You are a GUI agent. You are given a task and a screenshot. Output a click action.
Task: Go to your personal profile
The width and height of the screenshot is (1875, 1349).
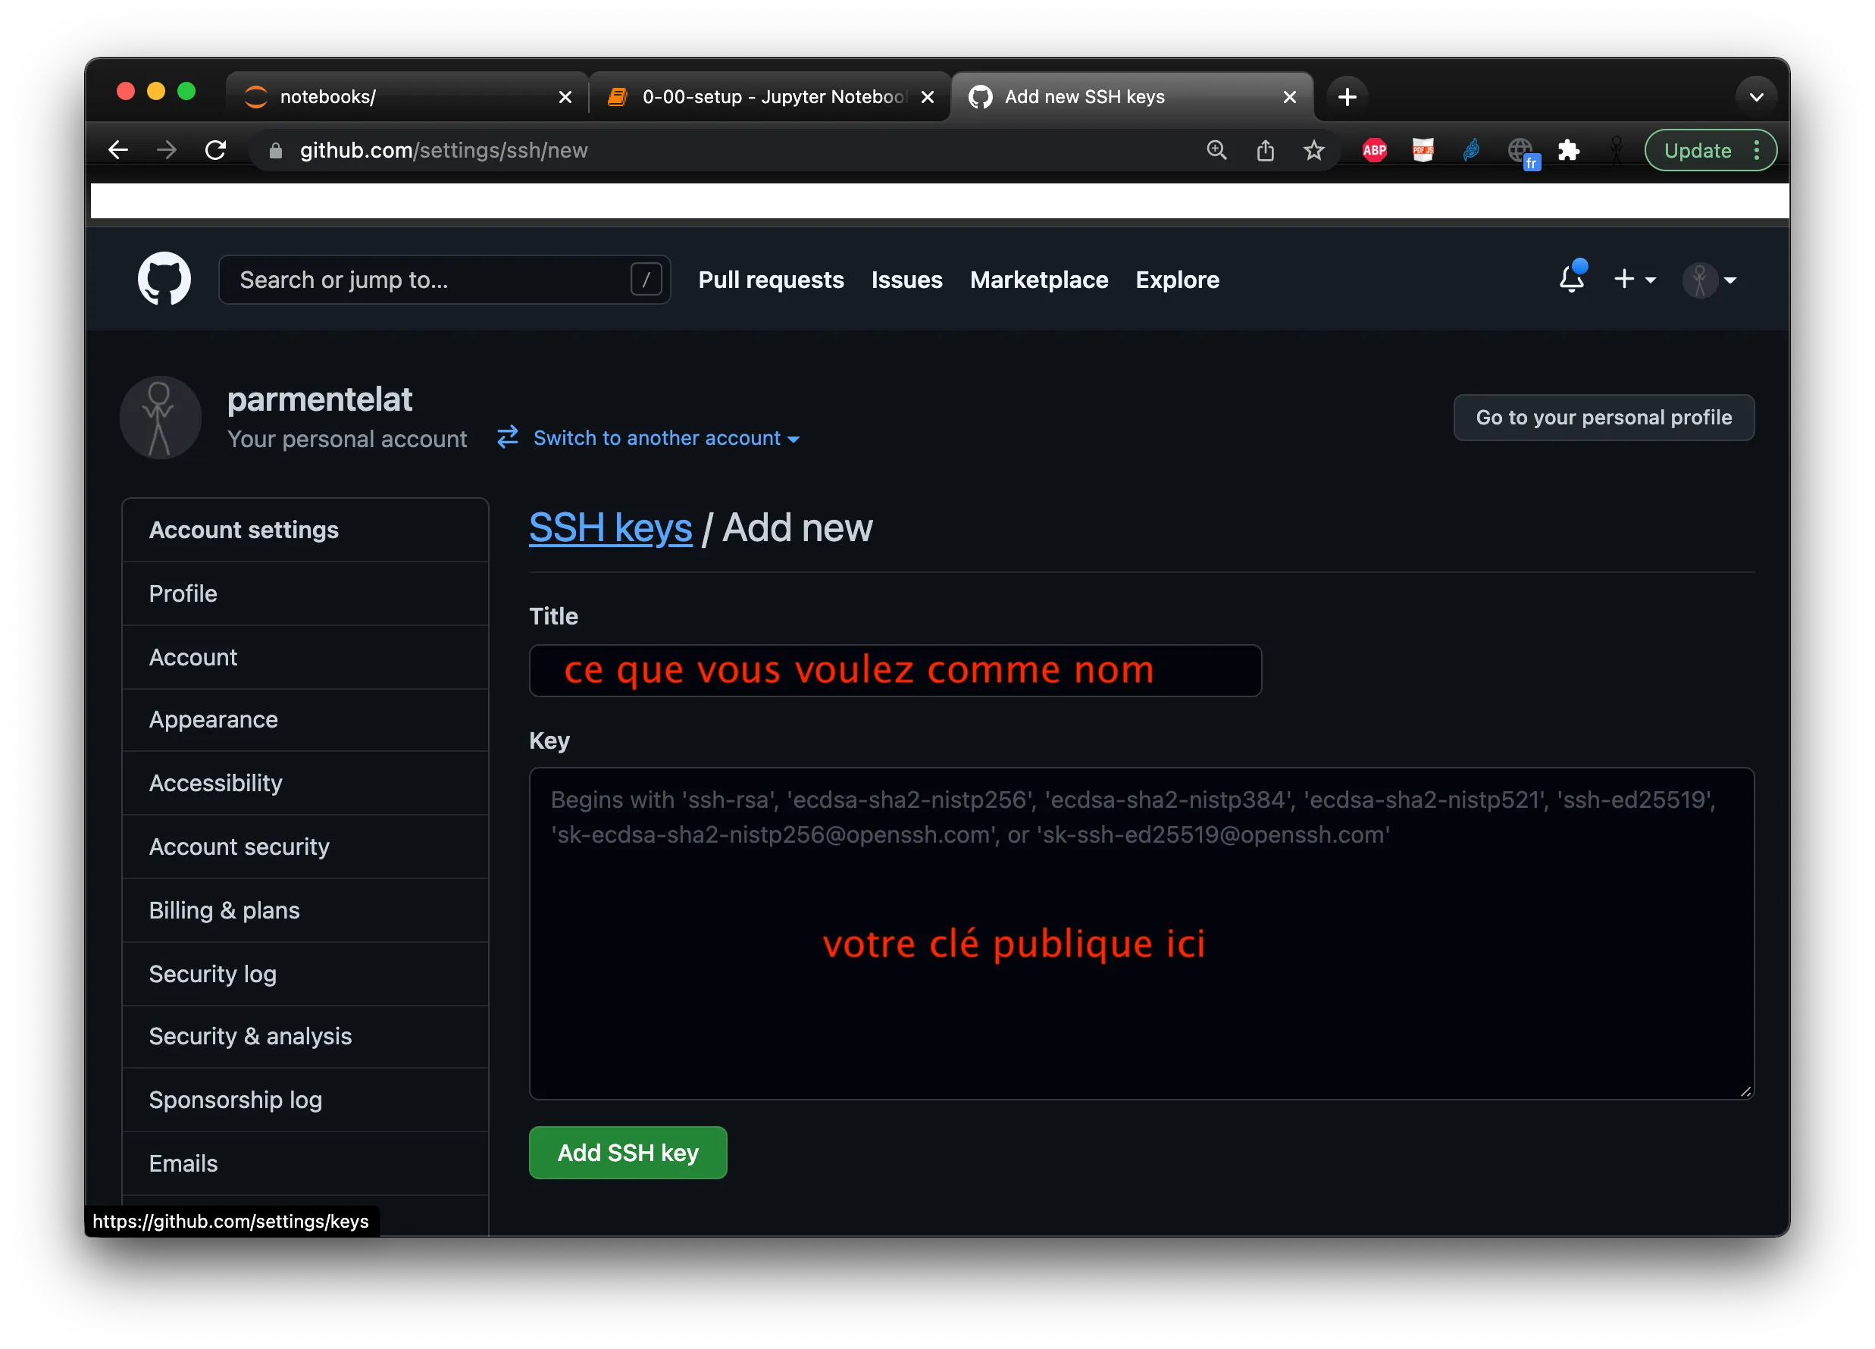pos(1603,417)
